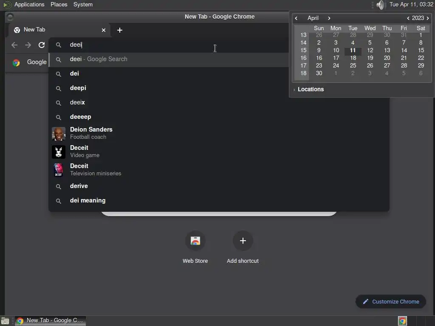
Task: Click Deion Sanders portrait thumbnail
Action: (59, 134)
